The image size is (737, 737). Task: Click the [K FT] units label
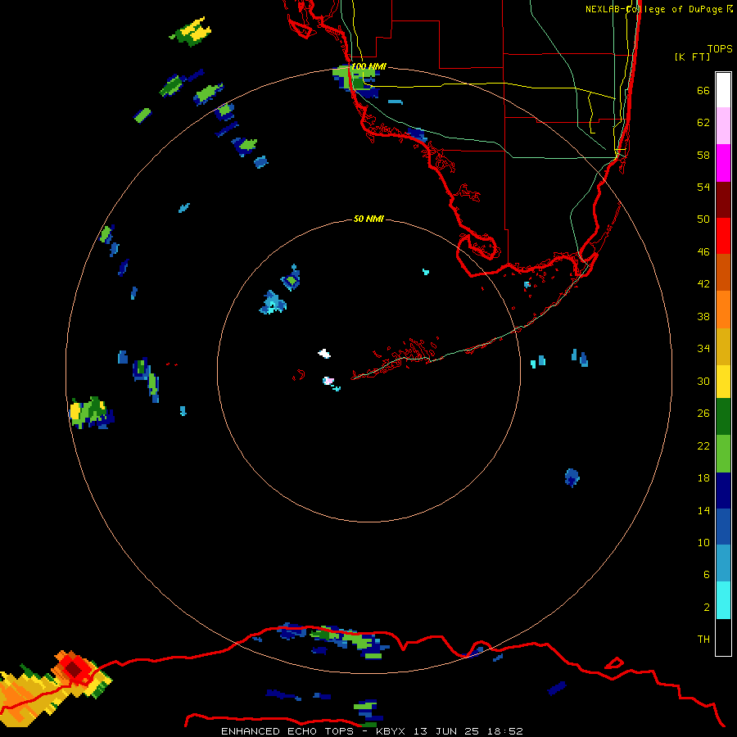coord(692,57)
